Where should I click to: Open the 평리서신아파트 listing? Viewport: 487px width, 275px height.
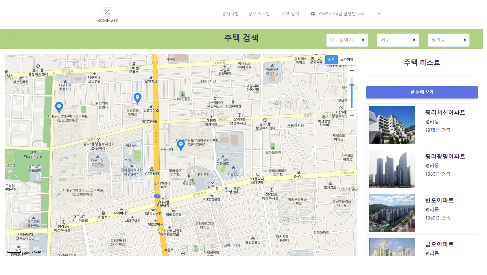click(x=422, y=124)
